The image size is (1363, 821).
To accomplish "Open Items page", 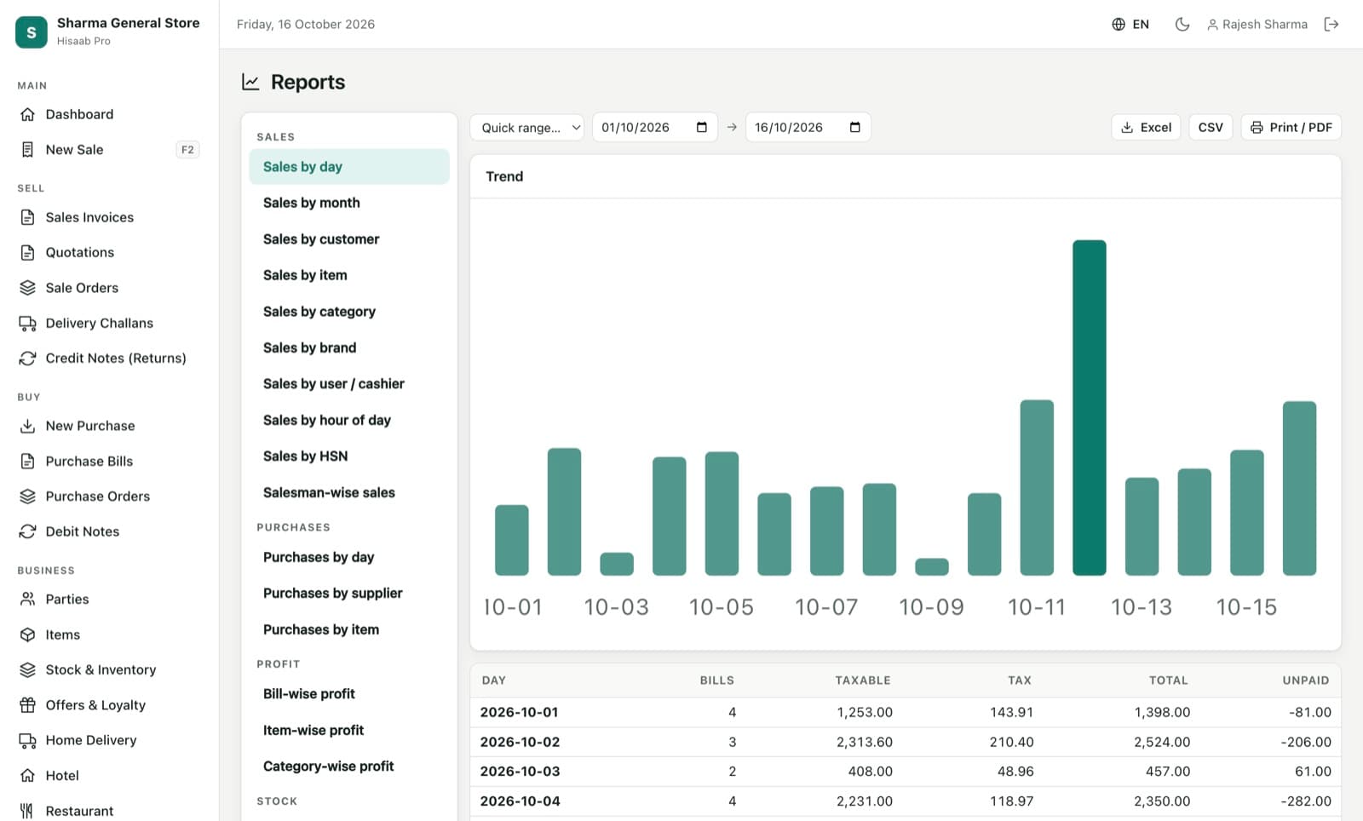I will click(109, 634).
